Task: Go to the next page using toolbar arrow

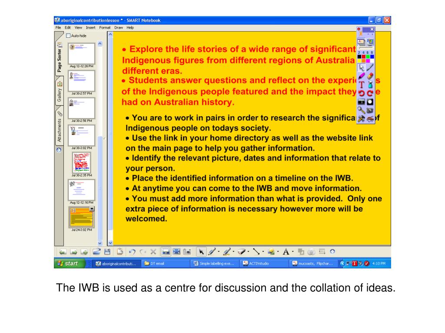Action: (73, 251)
